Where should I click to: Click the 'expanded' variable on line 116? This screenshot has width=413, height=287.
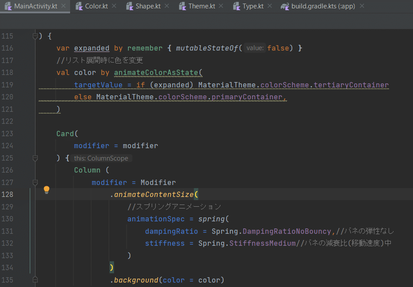91,48
